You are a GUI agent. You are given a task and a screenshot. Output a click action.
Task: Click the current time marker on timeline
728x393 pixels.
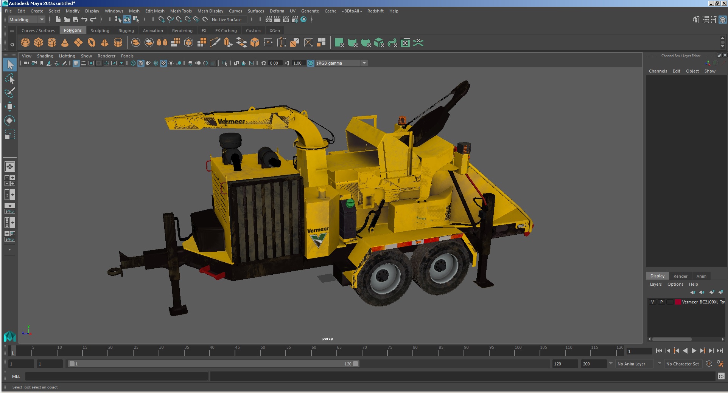(12, 351)
